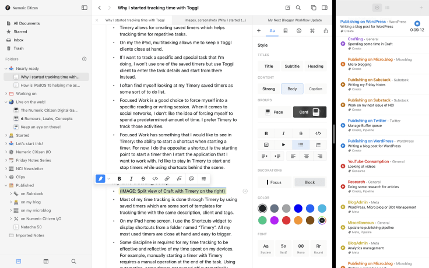
Task: Set group style to Page
Action: tap(275, 112)
